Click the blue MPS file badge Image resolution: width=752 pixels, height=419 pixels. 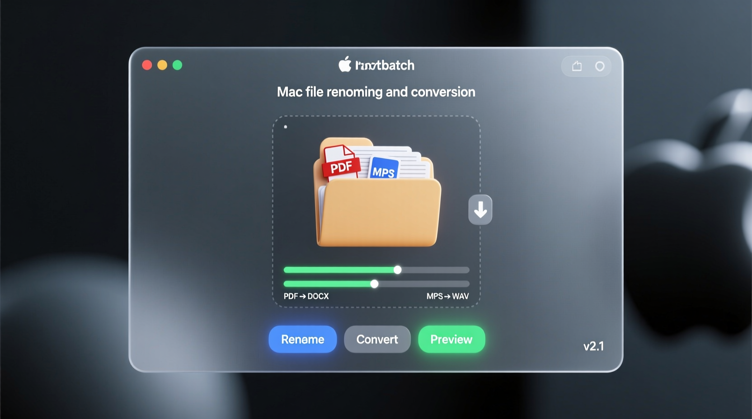click(384, 168)
